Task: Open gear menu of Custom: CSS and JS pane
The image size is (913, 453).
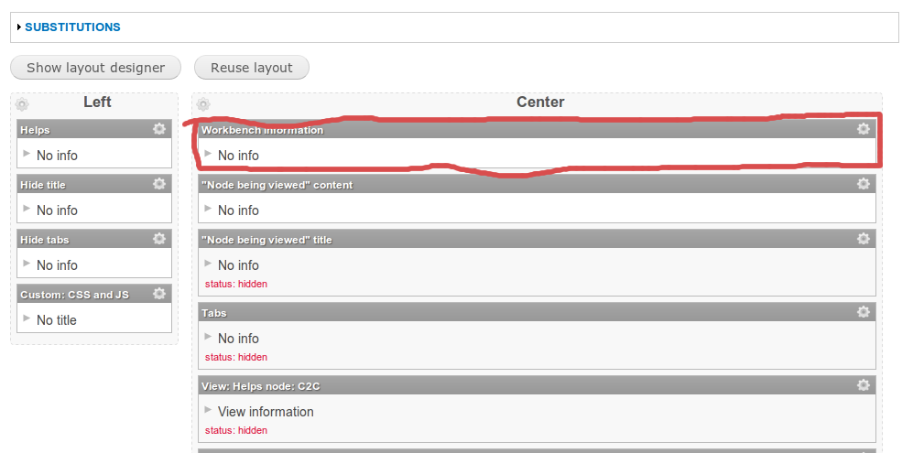Action: click(x=159, y=294)
